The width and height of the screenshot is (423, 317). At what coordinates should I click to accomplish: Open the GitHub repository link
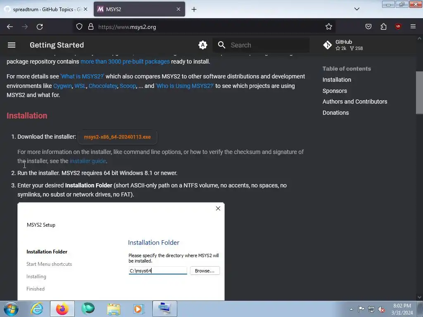coord(343,45)
